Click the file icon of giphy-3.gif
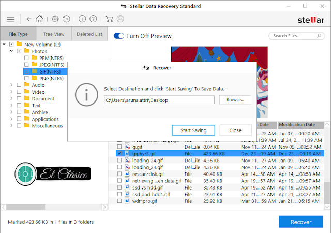Screen dimensions: 331x233 (127, 153)
